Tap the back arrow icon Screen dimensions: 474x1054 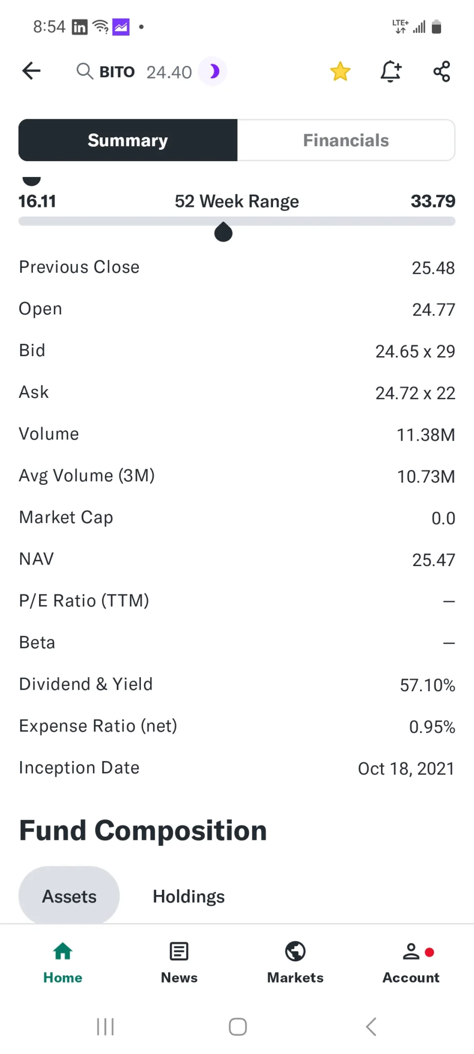pos(31,71)
